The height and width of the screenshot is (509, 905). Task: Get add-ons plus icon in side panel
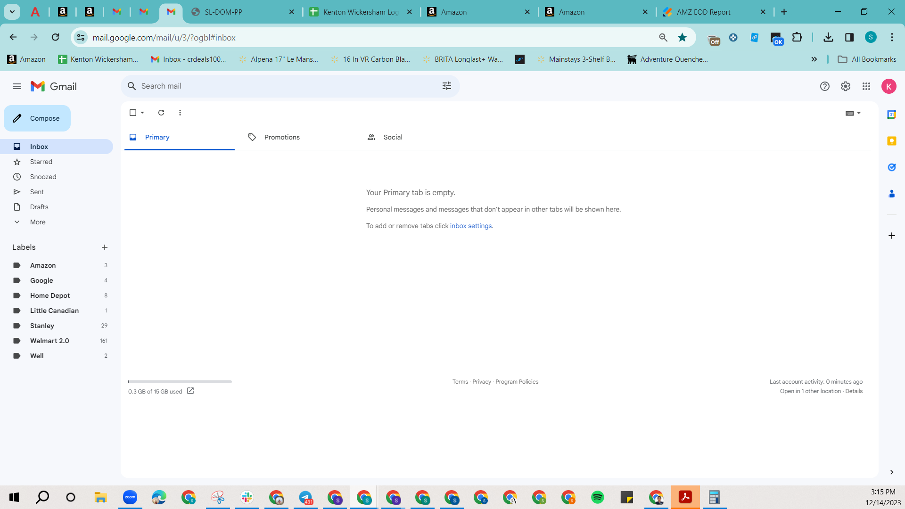[892, 236]
